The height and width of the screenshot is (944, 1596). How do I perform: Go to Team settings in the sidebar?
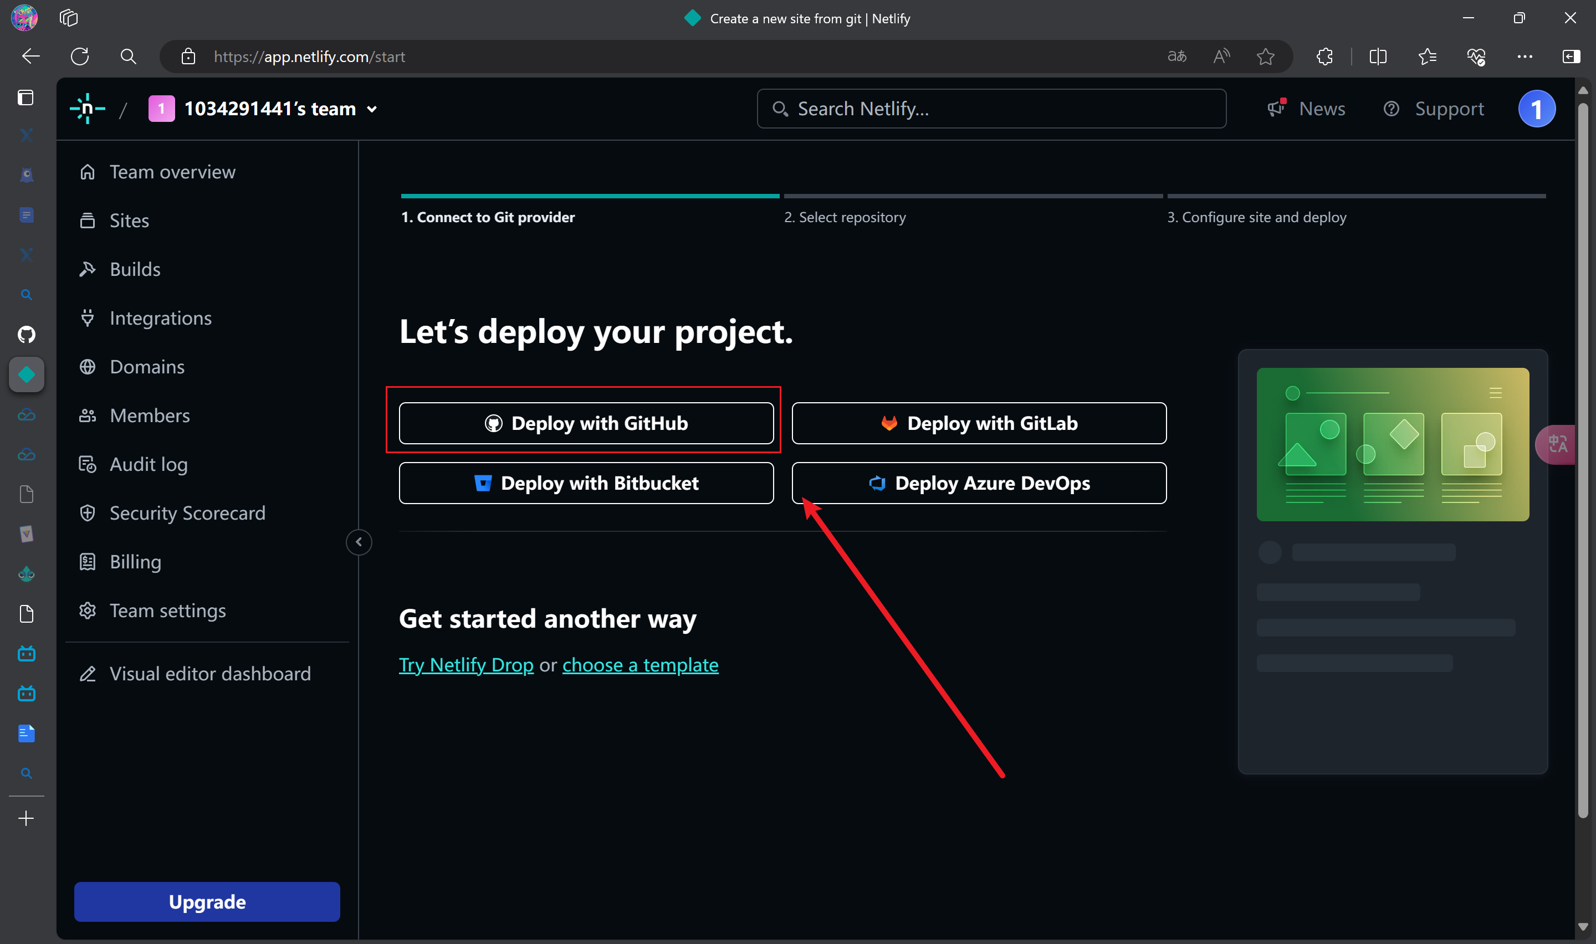tap(167, 610)
